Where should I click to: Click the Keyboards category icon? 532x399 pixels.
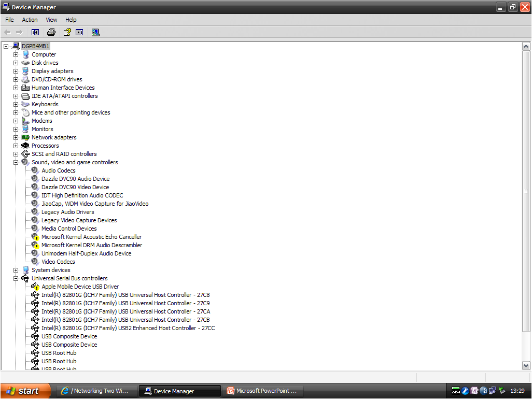(25, 104)
